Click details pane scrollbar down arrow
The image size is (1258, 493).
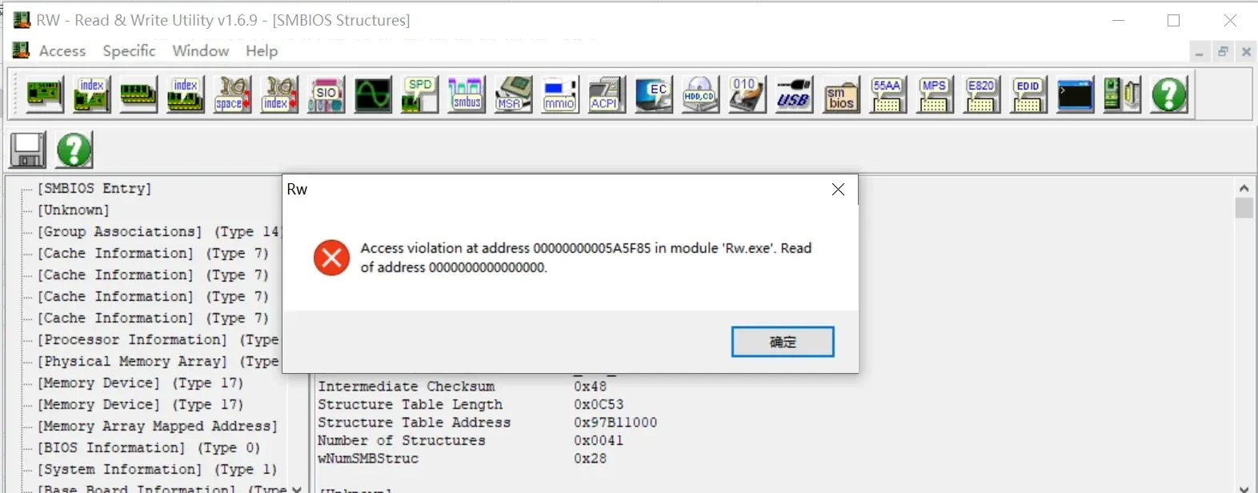pos(1244,487)
